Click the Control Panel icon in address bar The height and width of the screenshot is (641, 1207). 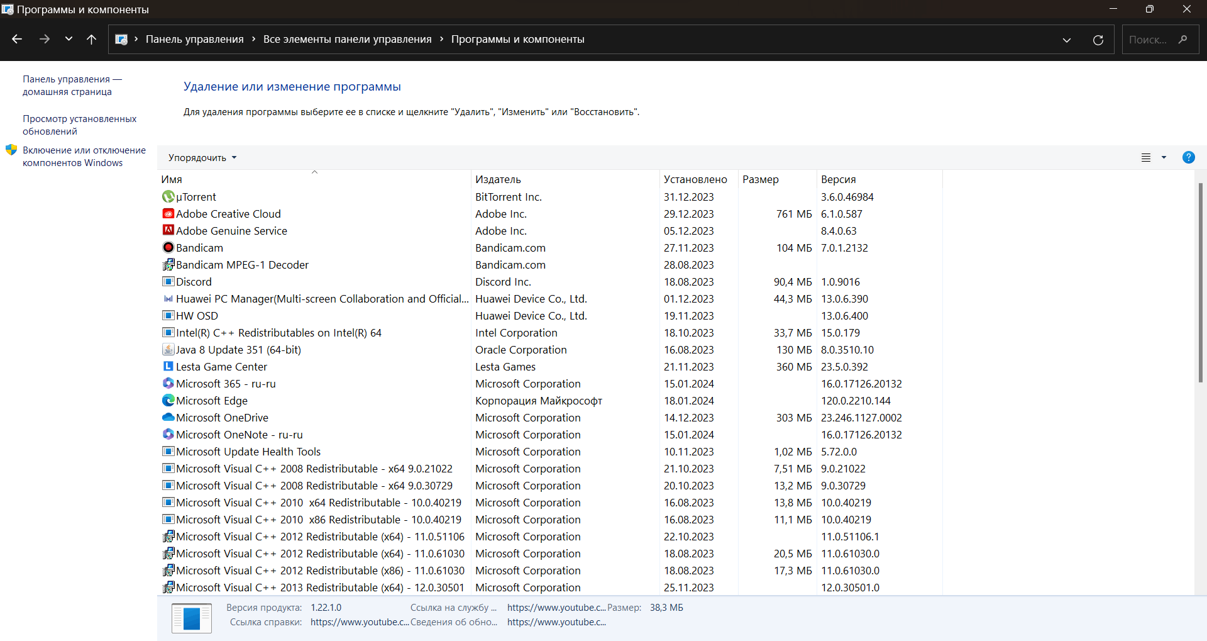121,39
